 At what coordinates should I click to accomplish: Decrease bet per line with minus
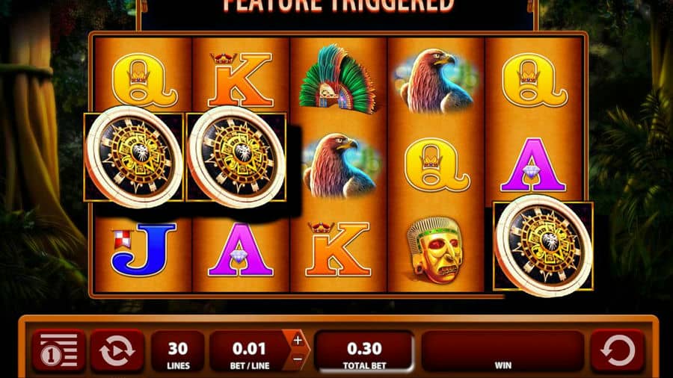(298, 359)
